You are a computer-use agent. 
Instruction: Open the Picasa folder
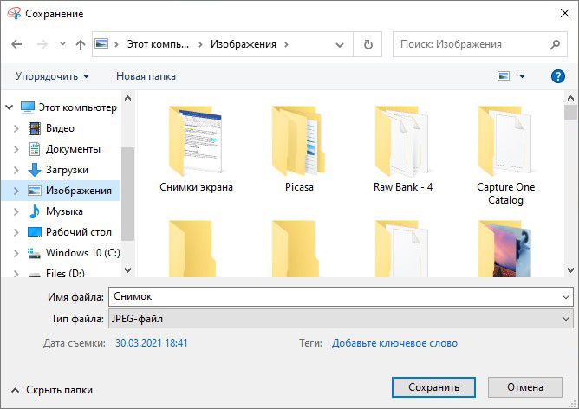[x=299, y=147]
